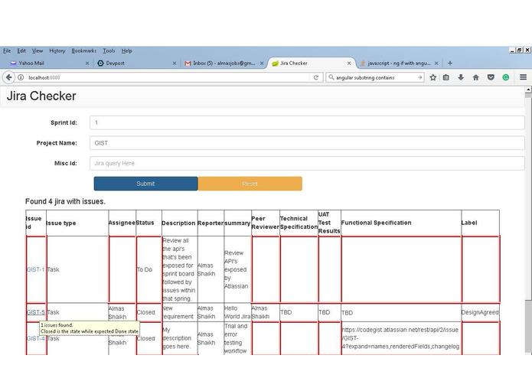Image resolution: width=532 pixels, height=378 pixels.
Task: Focus the Misc Id input field
Action: point(307,164)
